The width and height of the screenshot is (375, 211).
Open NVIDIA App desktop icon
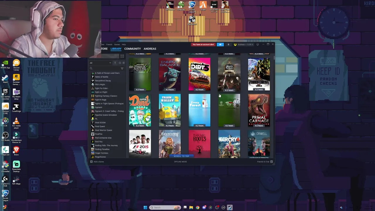click(x=5, y=64)
